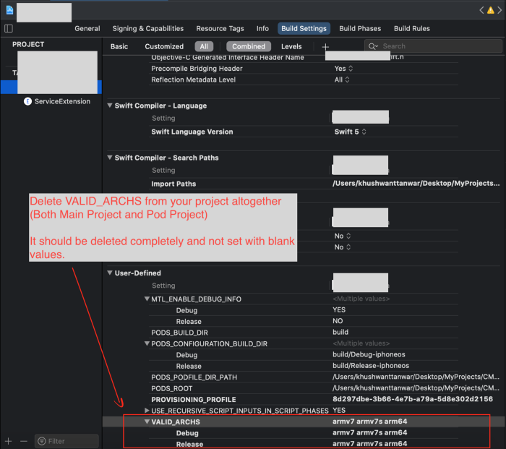This screenshot has height=449, width=506.
Task: Open the Resource Tags tab
Action: [x=220, y=28]
